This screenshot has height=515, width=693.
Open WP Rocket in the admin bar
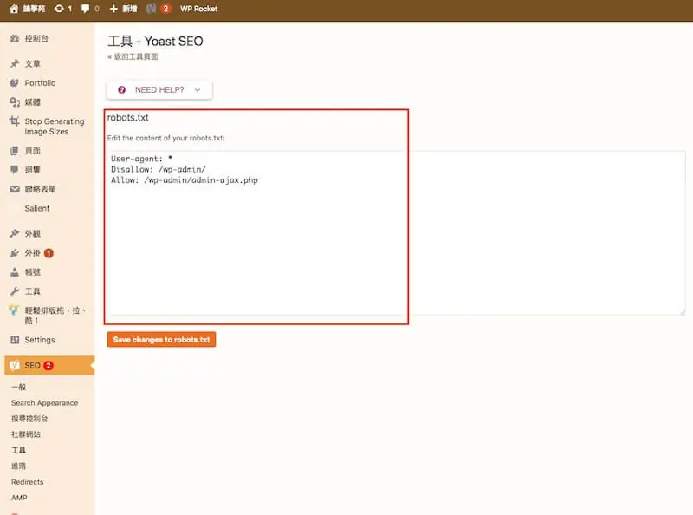pyautogui.click(x=199, y=9)
